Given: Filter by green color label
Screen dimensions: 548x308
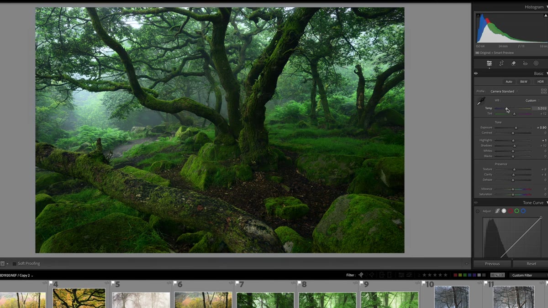Looking at the screenshot, I should point(465,275).
